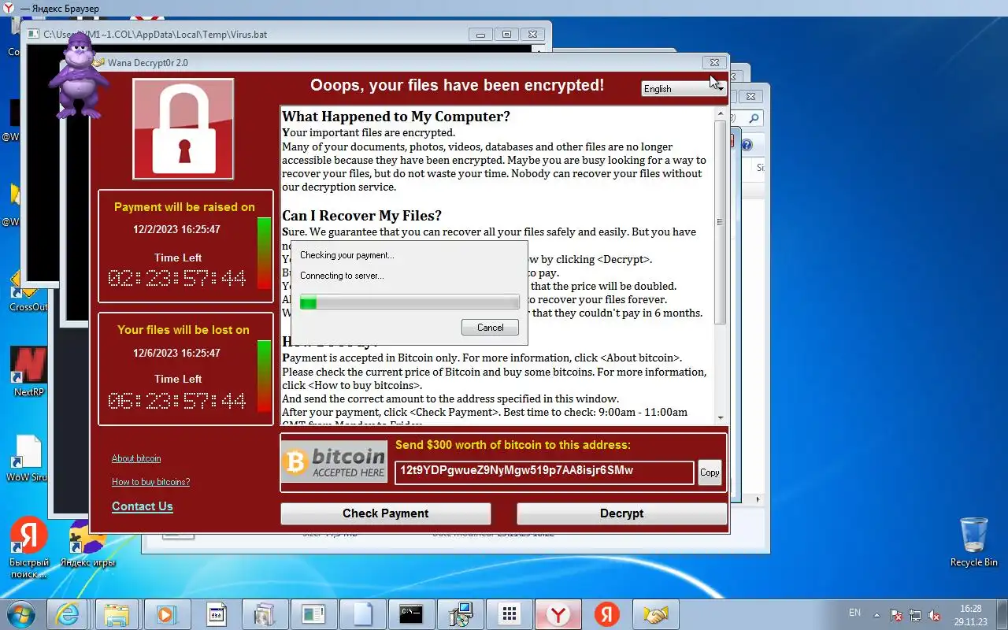Open the CrossOut desktop shortcut

(28, 289)
